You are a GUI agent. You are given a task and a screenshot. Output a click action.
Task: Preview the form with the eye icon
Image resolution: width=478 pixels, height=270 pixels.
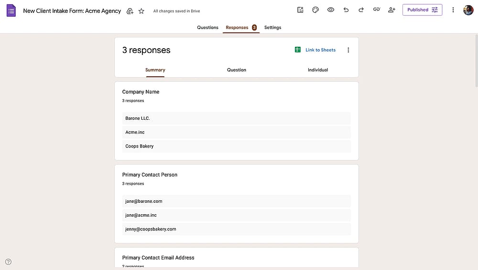[331, 10]
